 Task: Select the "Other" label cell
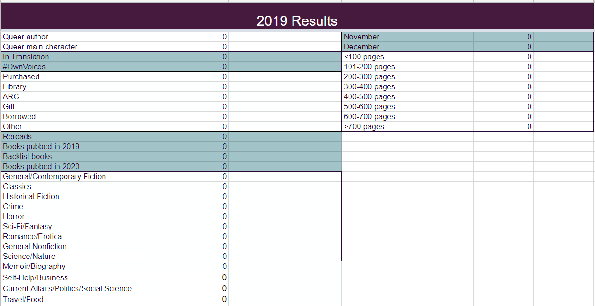(x=79, y=126)
